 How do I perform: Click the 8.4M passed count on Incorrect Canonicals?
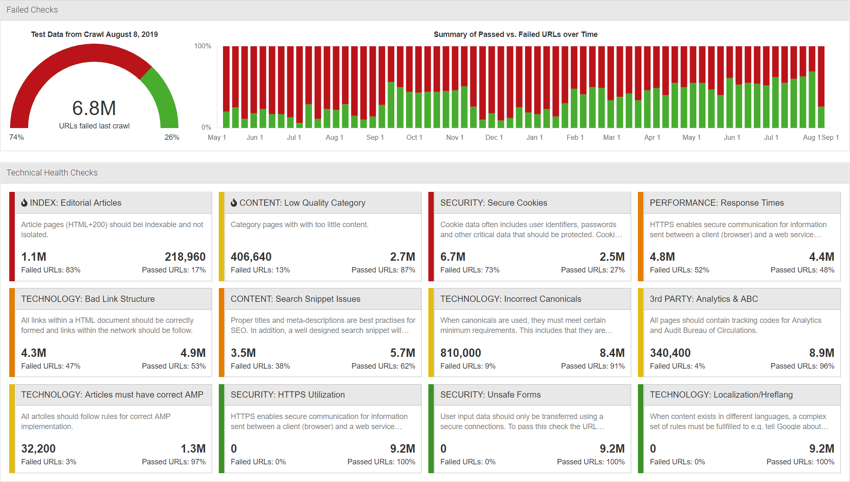613,353
